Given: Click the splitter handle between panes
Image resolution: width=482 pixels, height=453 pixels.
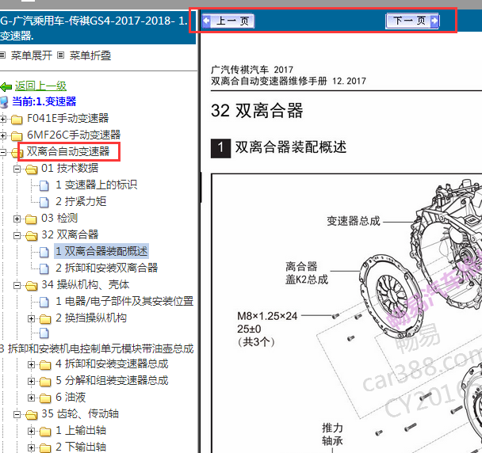Looking at the screenshot, I should tap(201, 187).
